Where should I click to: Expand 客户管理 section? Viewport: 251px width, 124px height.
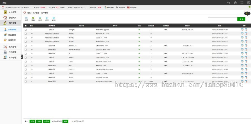[11, 58]
